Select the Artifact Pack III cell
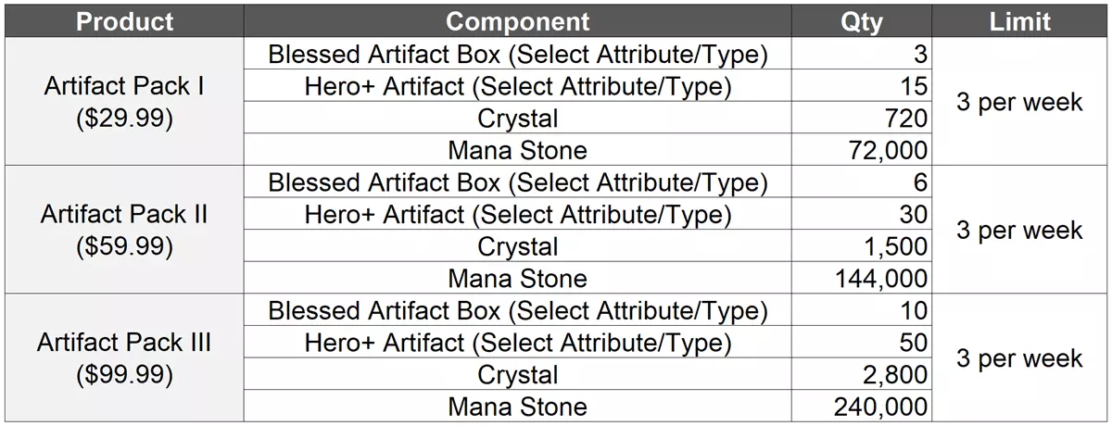The height and width of the screenshot is (426, 1112). (x=124, y=357)
